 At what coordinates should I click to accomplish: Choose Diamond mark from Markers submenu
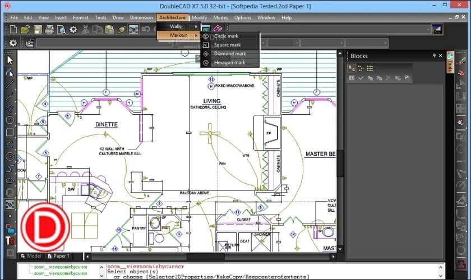(x=230, y=54)
